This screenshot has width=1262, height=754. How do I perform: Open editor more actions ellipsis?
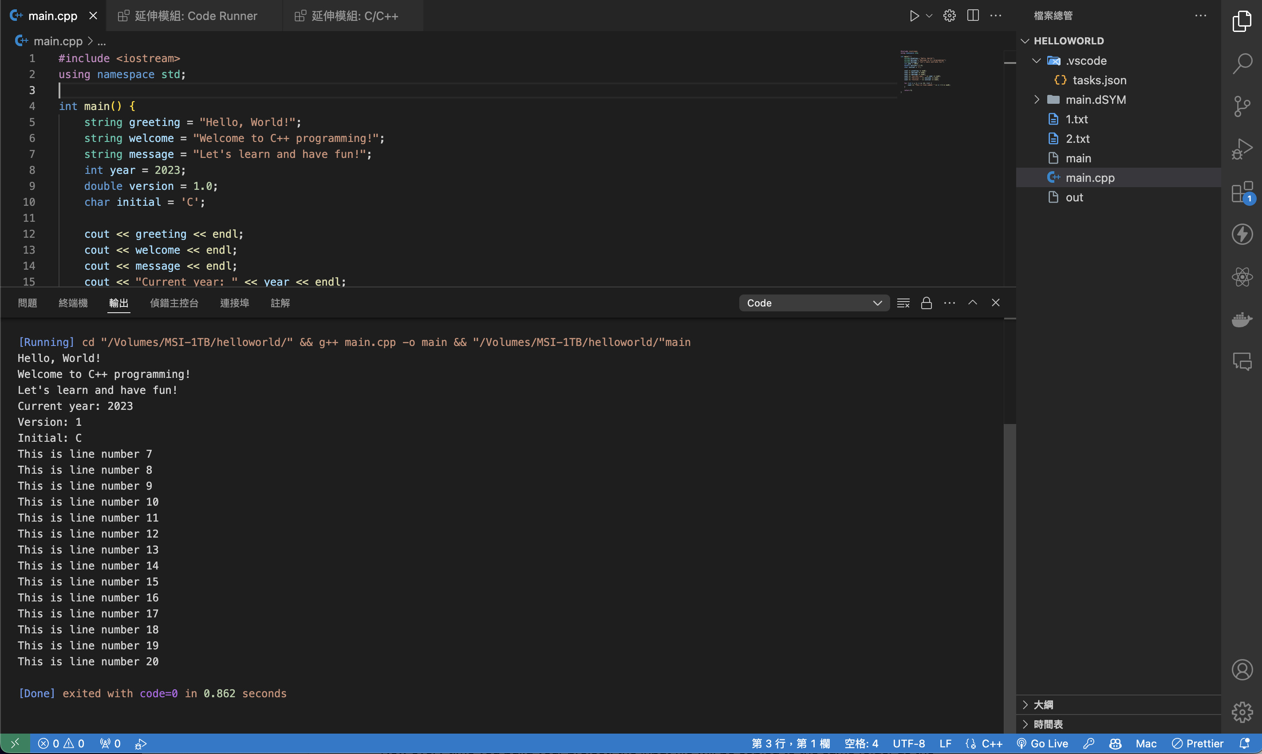pos(996,16)
